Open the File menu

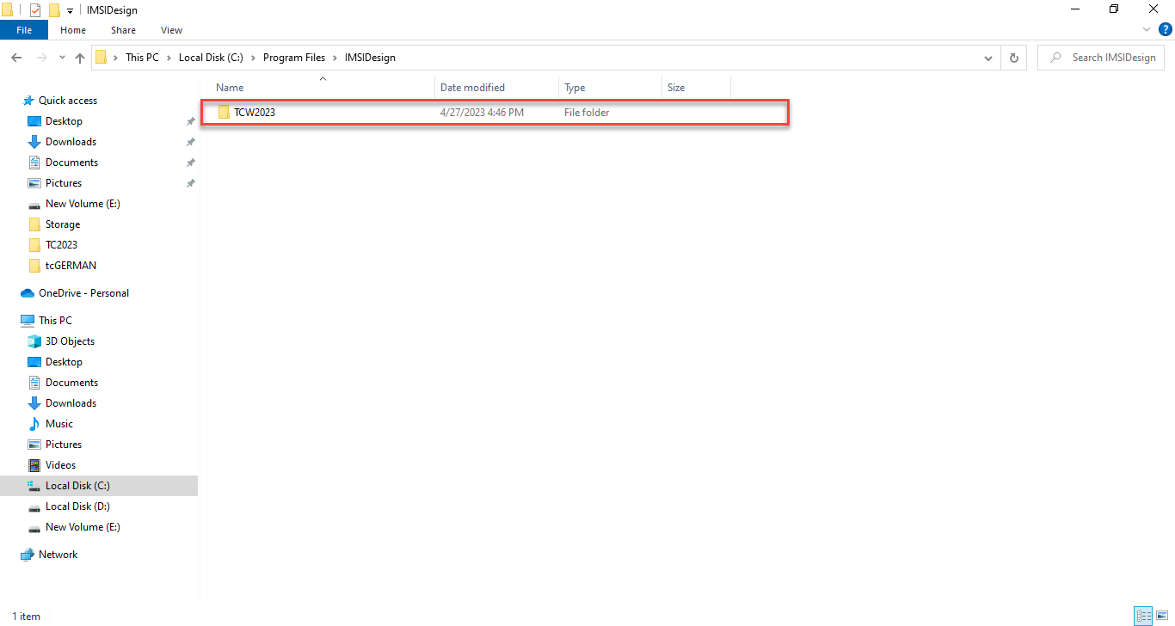pos(24,30)
